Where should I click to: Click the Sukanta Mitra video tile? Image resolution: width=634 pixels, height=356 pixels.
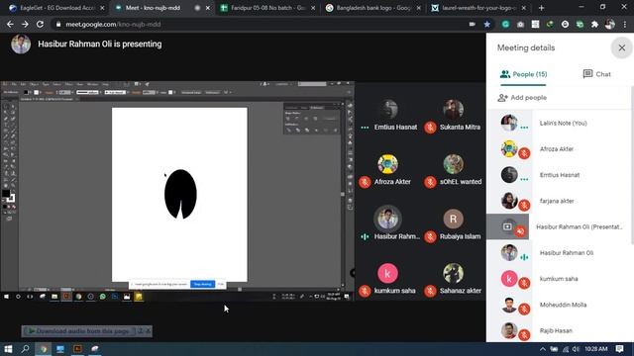point(454,116)
